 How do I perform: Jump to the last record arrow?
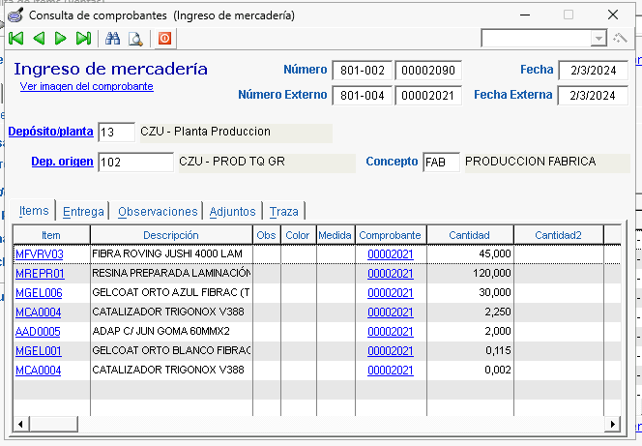coord(83,39)
